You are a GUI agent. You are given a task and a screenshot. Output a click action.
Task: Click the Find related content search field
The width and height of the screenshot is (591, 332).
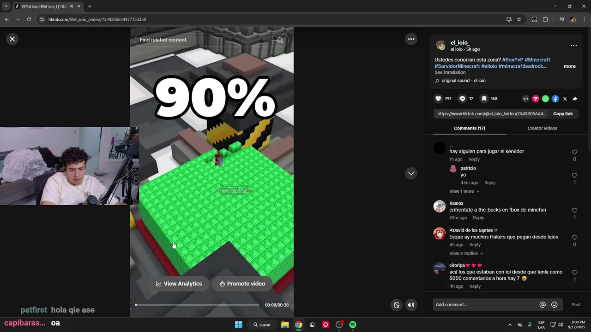click(205, 40)
